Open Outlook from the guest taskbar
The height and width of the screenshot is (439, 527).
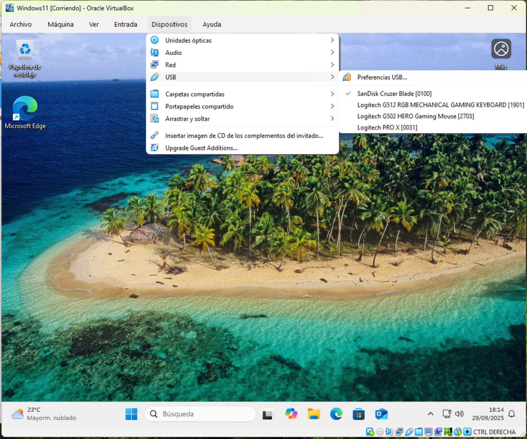381,414
